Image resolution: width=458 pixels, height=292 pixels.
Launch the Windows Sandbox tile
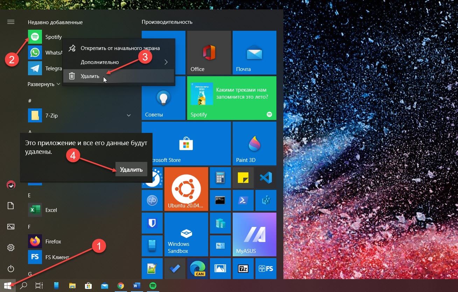186,234
